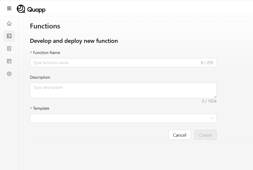Select the Home icon in the sidebar
The width and height of the screenshot is (253, 170).
(x=9, y=23)
